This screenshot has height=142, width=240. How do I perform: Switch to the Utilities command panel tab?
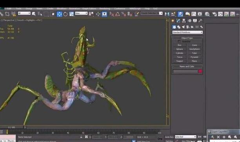200,21
